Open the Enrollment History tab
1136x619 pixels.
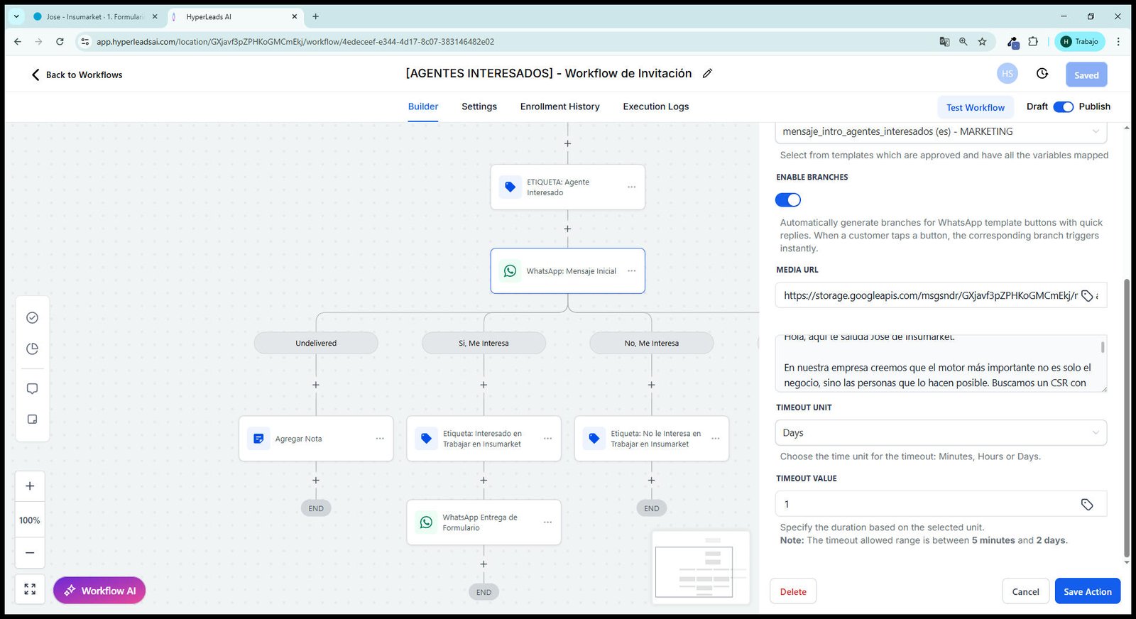pos(559,106)
